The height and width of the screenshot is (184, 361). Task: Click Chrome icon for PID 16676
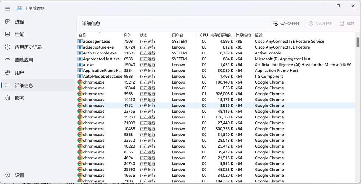80,175
